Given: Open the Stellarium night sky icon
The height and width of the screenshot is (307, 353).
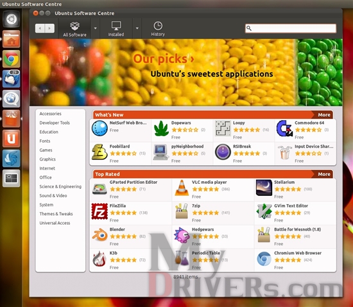Looking at the screenshot, I should coord(264,188).
